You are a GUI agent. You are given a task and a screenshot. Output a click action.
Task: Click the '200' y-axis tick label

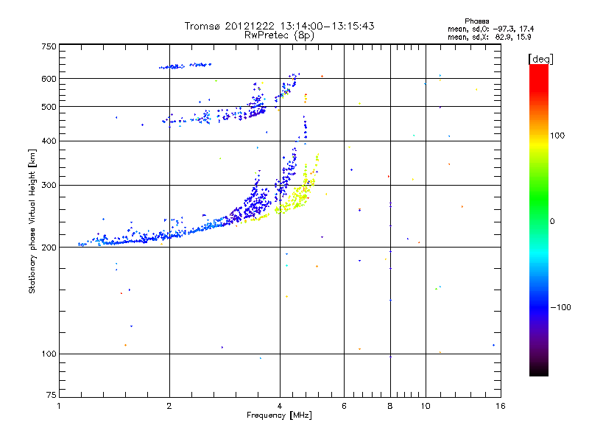pos(49,248)
